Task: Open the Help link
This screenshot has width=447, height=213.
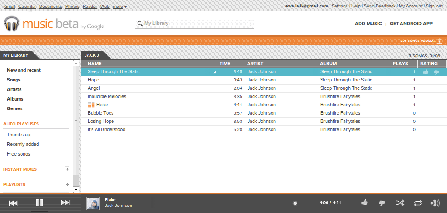Action: click(x=356, y=6)
